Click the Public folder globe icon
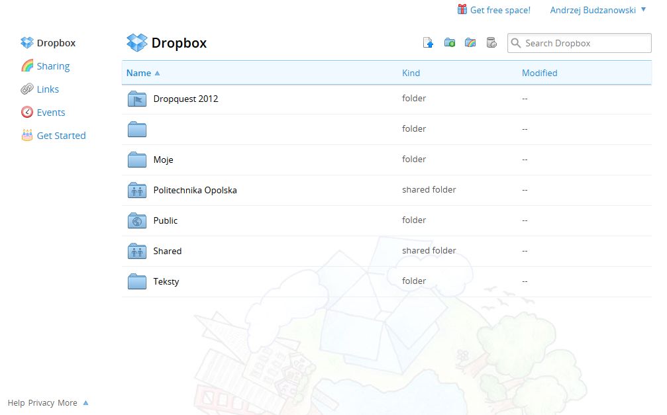The height and width of the screenshot is (415, 667). [136, 220]
